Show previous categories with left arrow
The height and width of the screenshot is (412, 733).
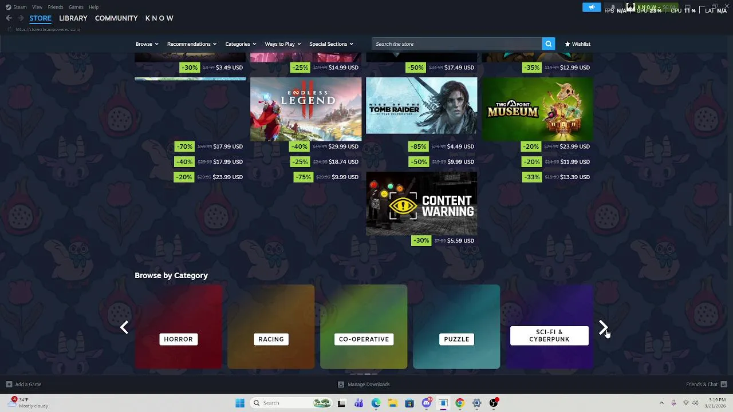pos(124,327)
